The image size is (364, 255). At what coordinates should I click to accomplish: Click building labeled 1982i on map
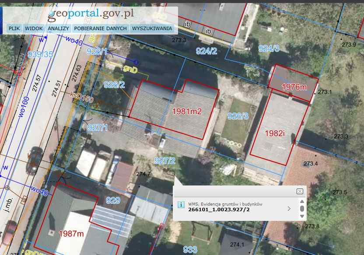click(x=275, y=133)
